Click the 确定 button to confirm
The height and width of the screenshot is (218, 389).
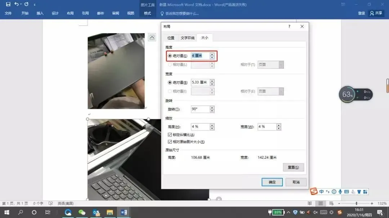point(272,182)
